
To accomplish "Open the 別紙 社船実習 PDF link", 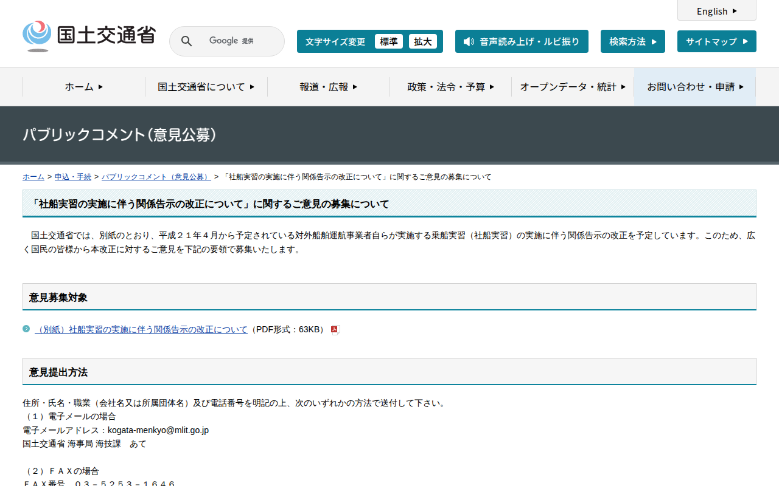I will click(141, 329).
